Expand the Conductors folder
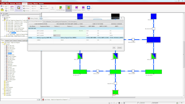Image resolution: width=185 pixels, height=104 pixels. tap(3, 89)
